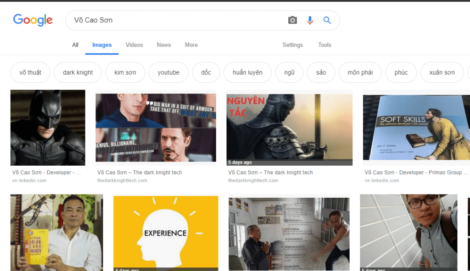The height and width of the screenshot is (271, 470).
Task: Choose the phúc suggestion chip
Action: pos(401,72)
